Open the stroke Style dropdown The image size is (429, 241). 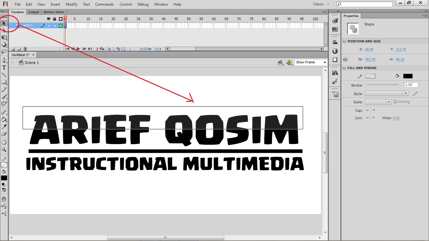coord(386,93)
